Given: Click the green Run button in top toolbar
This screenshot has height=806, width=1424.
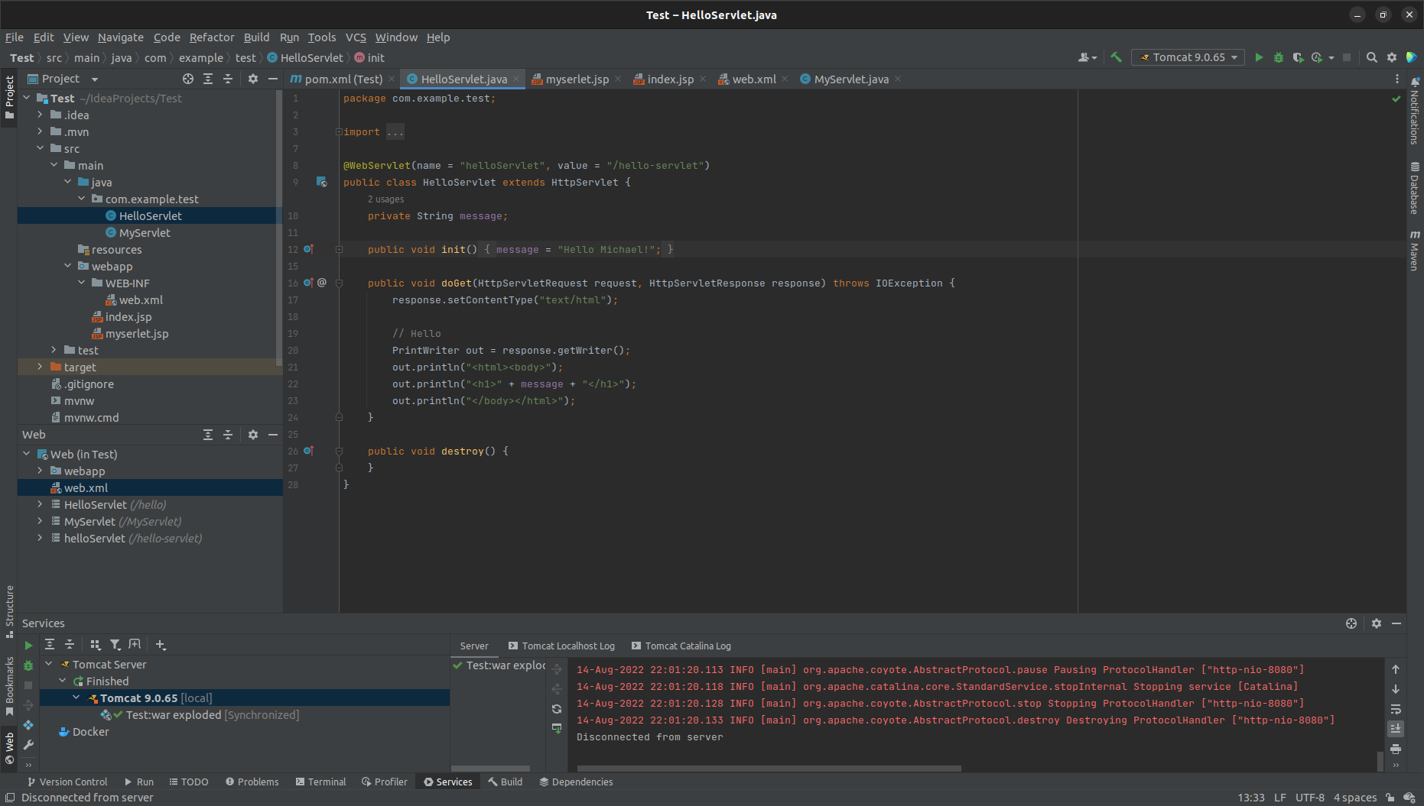Looking at the screenshot, I should click(1259, 57).
